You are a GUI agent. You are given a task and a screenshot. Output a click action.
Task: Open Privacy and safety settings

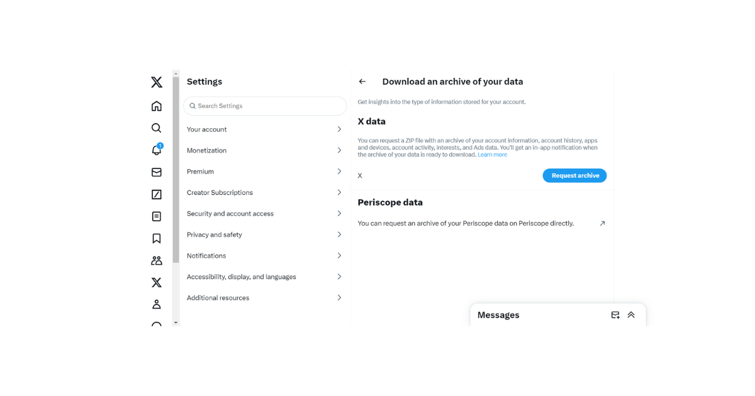[264, 234]
